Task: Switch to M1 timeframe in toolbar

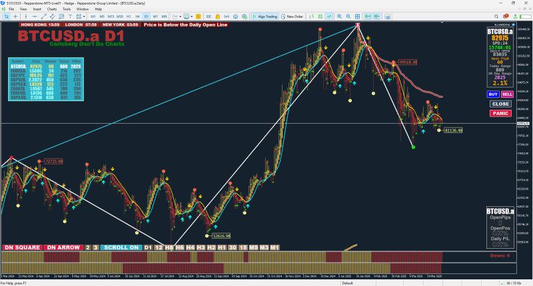Action: (93, 16)
